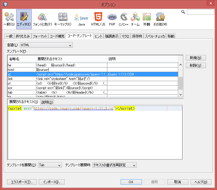Switch to the 折りたたみ tab

[x=23, y=36]
